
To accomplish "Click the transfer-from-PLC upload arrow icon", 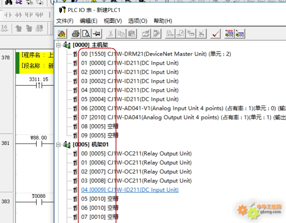I will [180, 34].
